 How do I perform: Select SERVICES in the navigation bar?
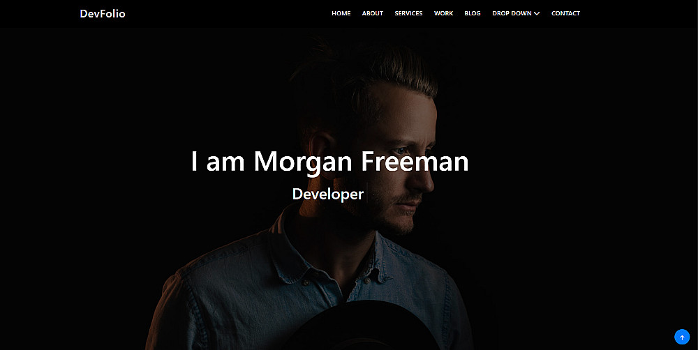point(408,13)
